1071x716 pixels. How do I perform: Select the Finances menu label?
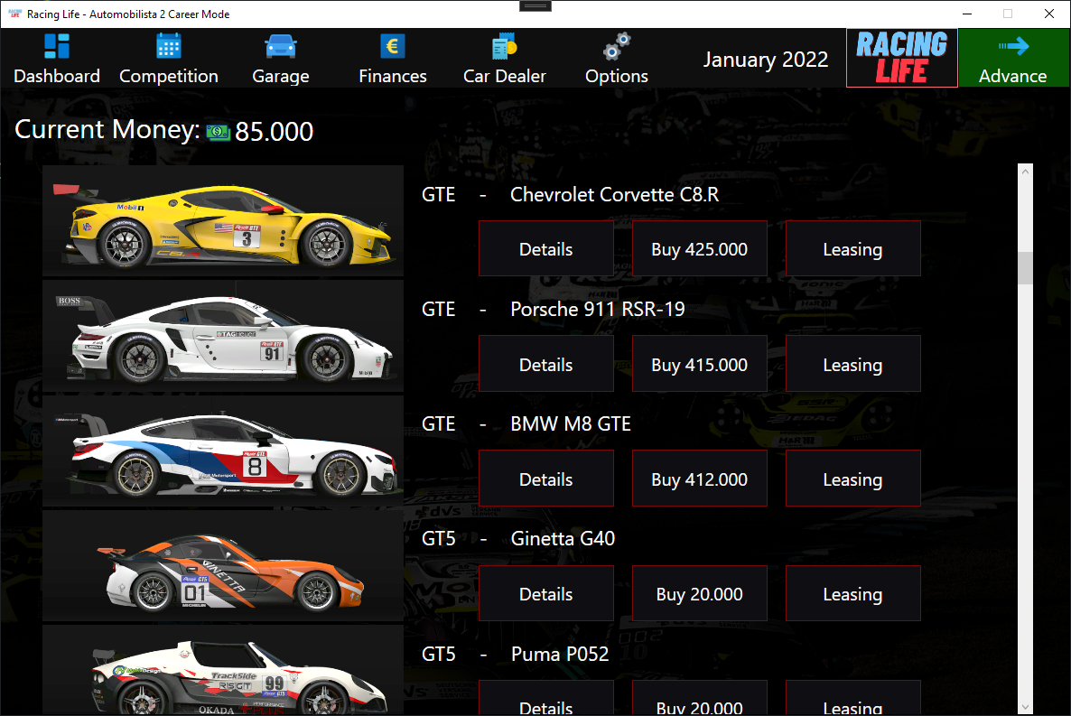pyautogui.click(x=393, y=76)
